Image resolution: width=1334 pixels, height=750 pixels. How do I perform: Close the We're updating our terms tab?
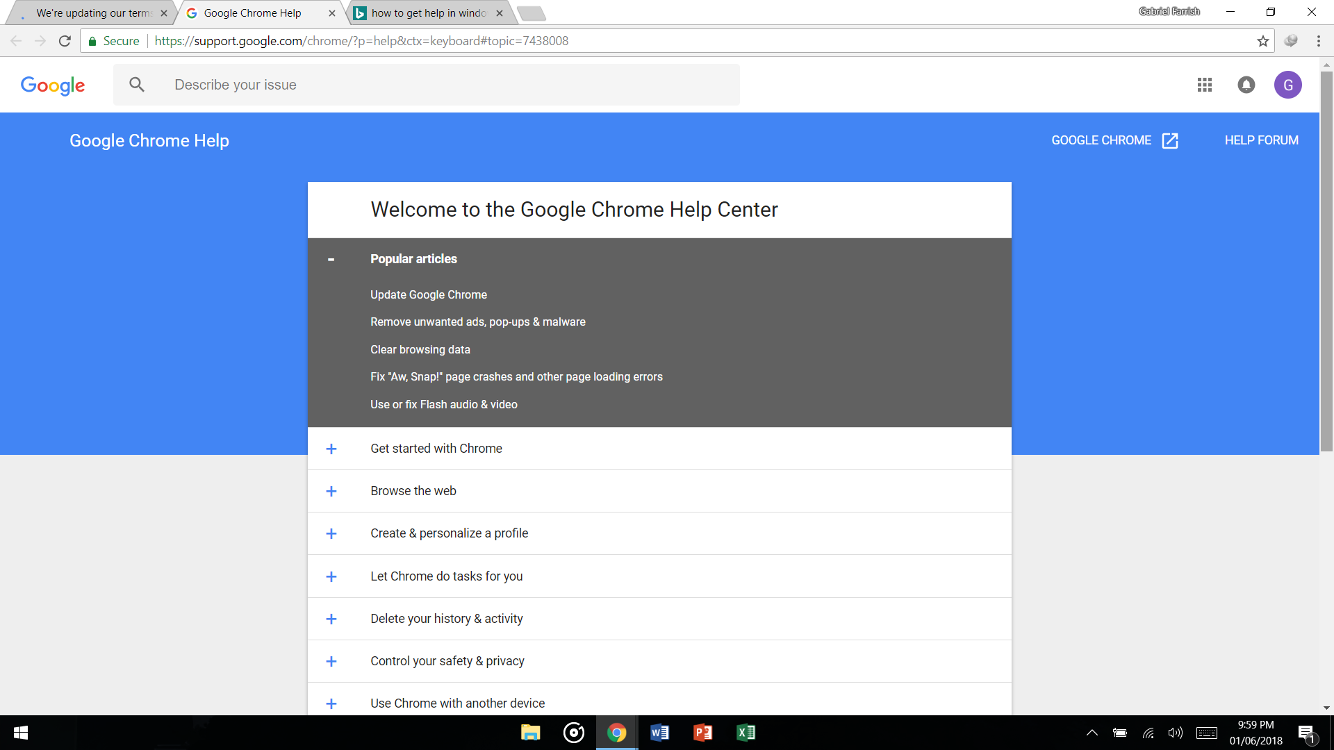pyautogui.click(x=164, y=13)
